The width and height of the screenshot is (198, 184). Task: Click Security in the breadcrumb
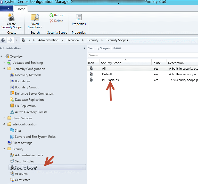click(x=93, y=40)
